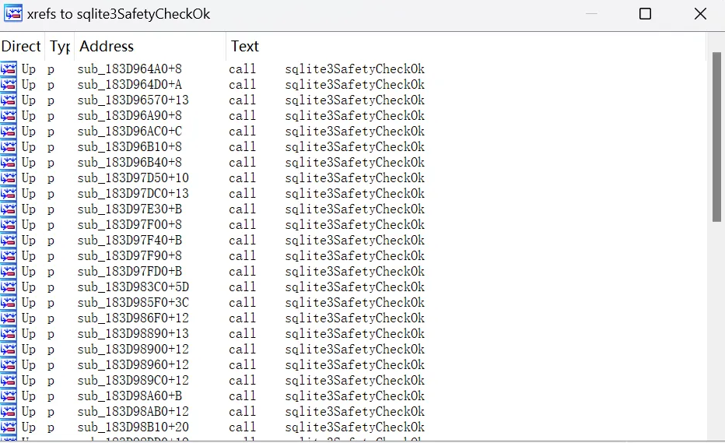Select address sub_183D97F00+8
The width and height of the screenshot is (725, 443).
[129, 224]
